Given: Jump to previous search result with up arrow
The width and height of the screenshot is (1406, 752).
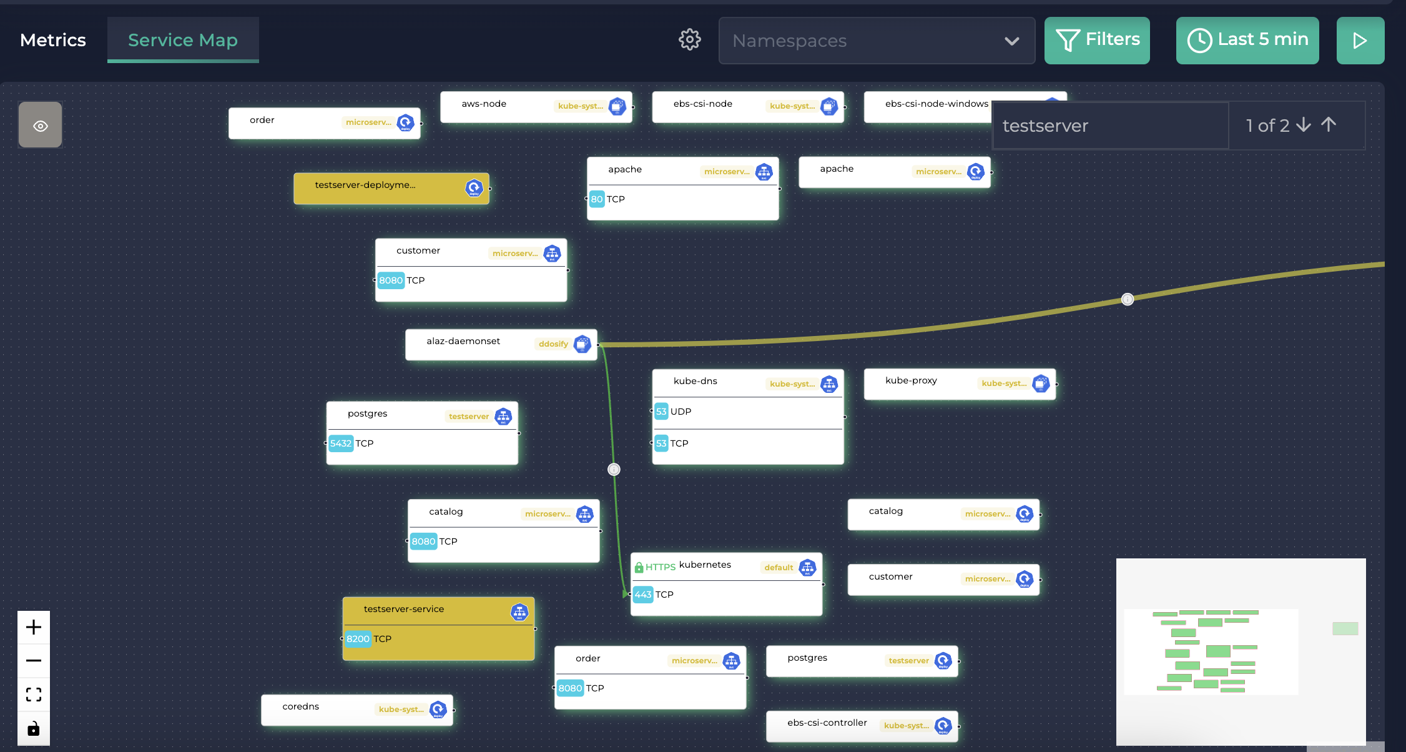Looking at the screenshot, I should click(x=1329, y=125).
